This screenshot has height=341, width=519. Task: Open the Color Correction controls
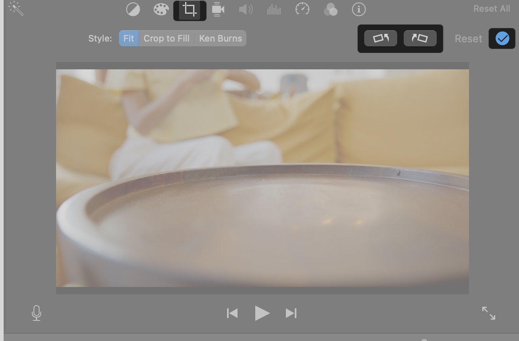(161, 9)
